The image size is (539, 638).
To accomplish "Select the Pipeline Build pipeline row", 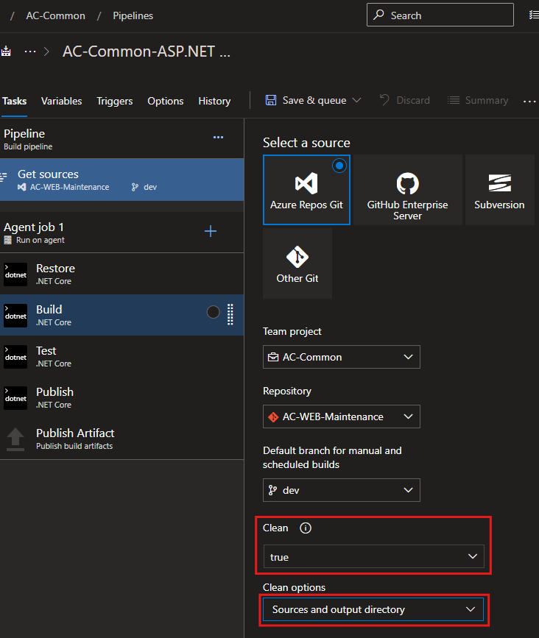I will pyautogui.click(x=121, y=139).
